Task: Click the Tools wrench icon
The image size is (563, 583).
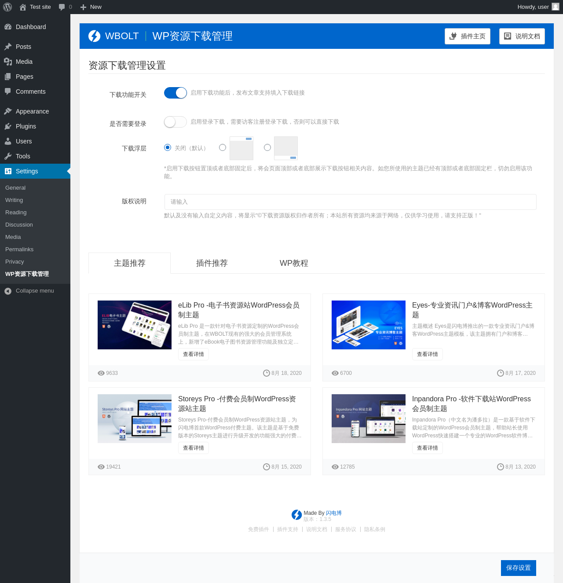Action: [8, 156]
